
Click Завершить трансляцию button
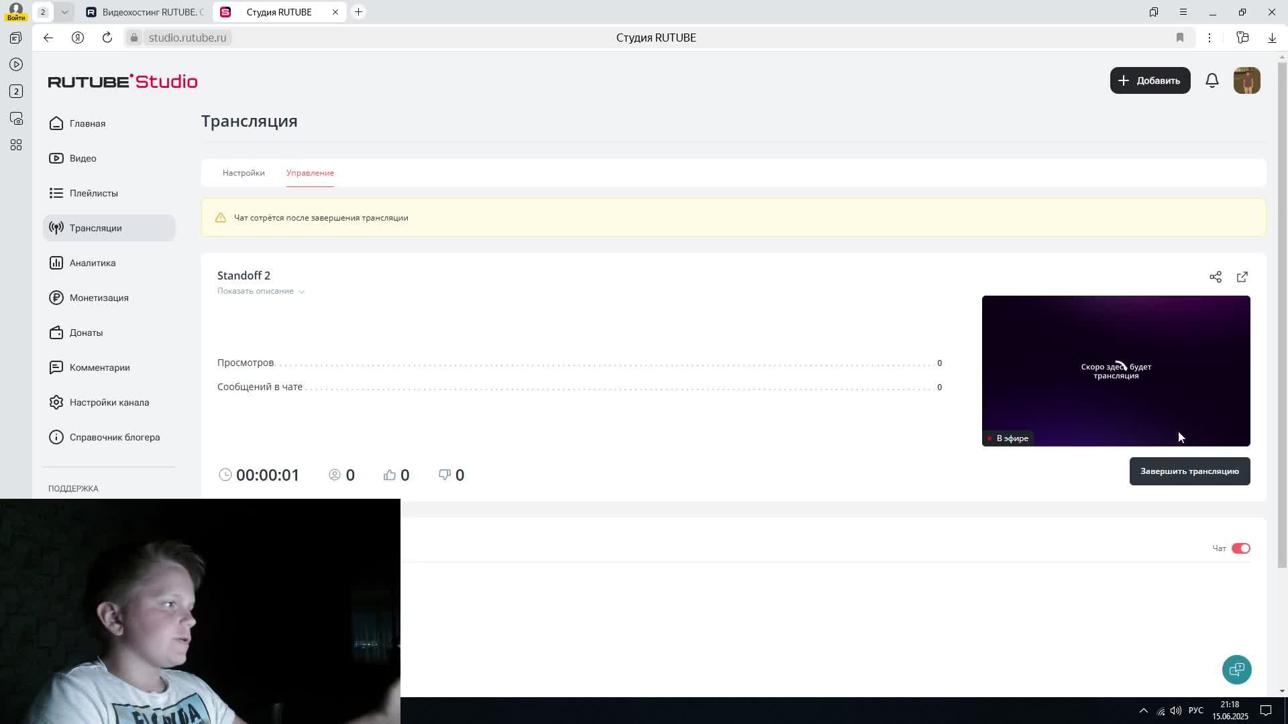[x=1189, y=471]
